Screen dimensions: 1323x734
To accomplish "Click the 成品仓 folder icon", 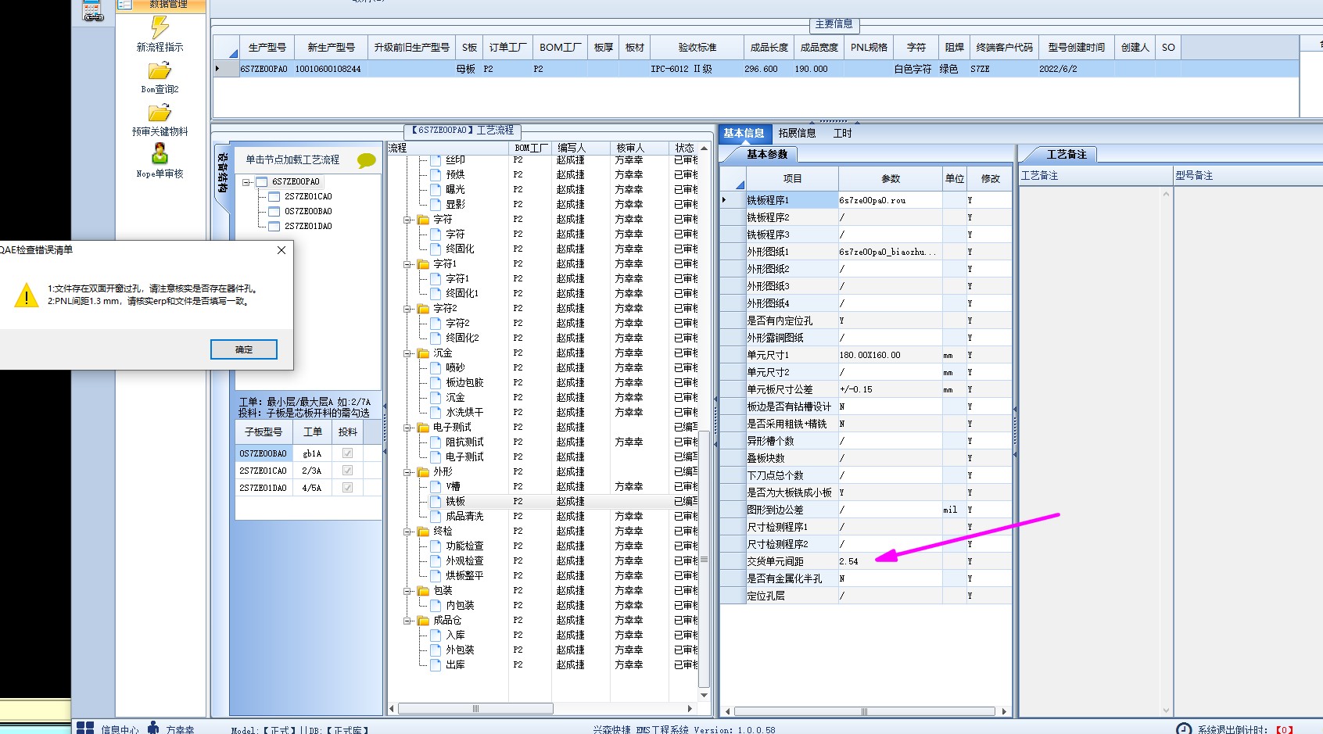I will 423,621.
